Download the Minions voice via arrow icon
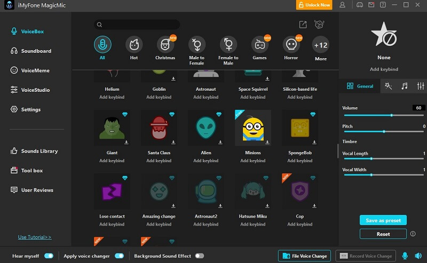Image resolution: width=427 pixels, height=263 pixels. click(267, 142)
